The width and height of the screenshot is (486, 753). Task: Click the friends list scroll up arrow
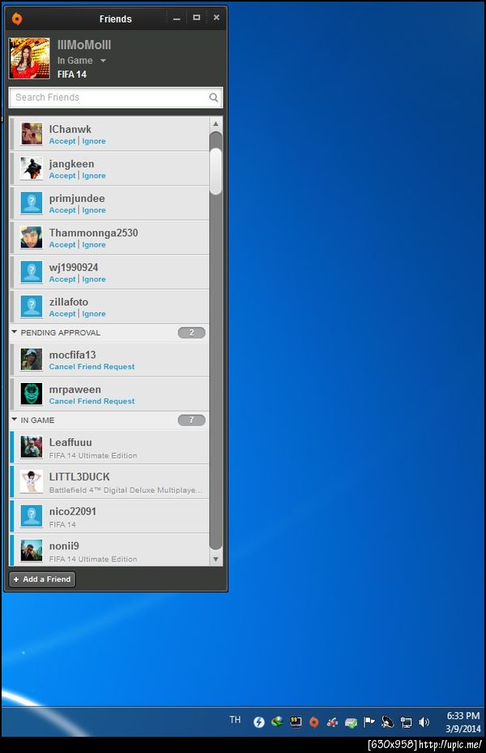pos(215,124)
